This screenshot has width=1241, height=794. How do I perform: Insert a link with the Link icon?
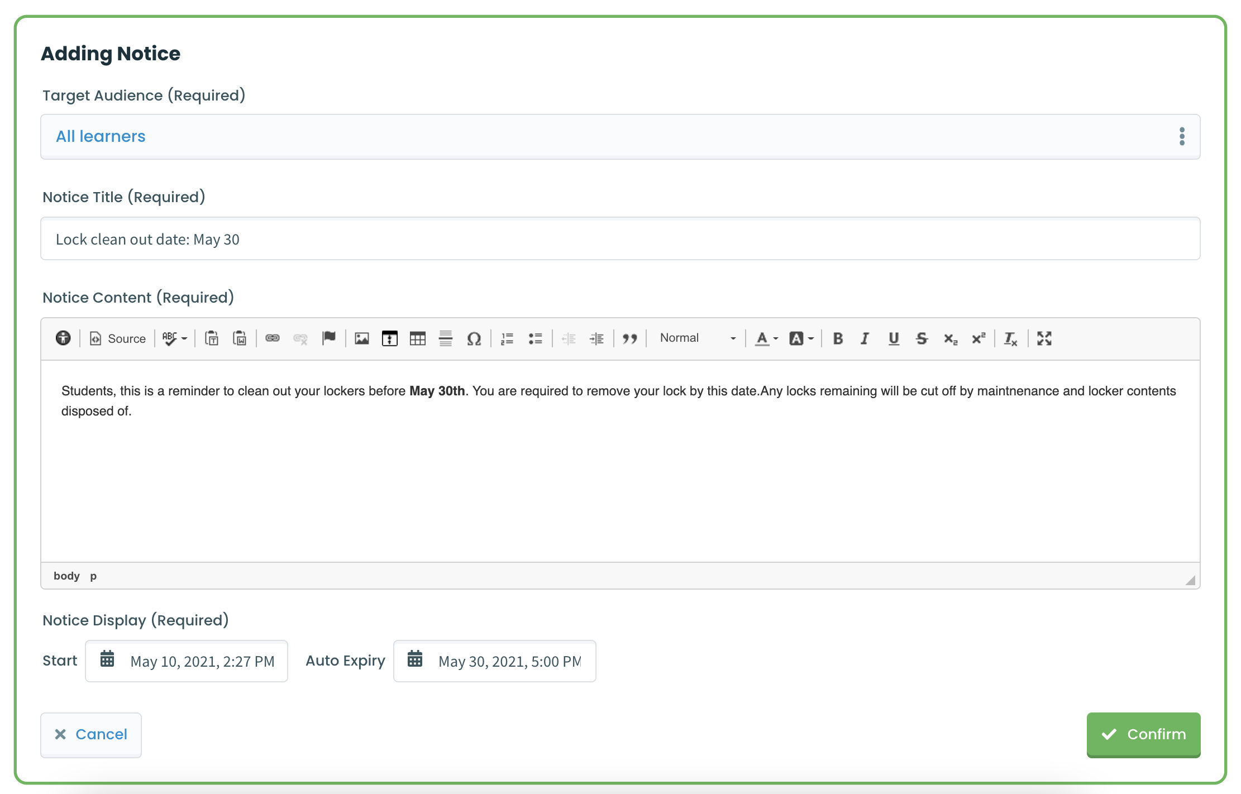273,338
